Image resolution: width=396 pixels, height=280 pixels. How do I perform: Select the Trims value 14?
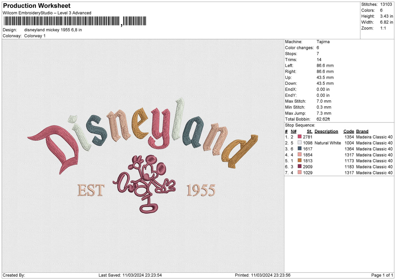point(319,59)
